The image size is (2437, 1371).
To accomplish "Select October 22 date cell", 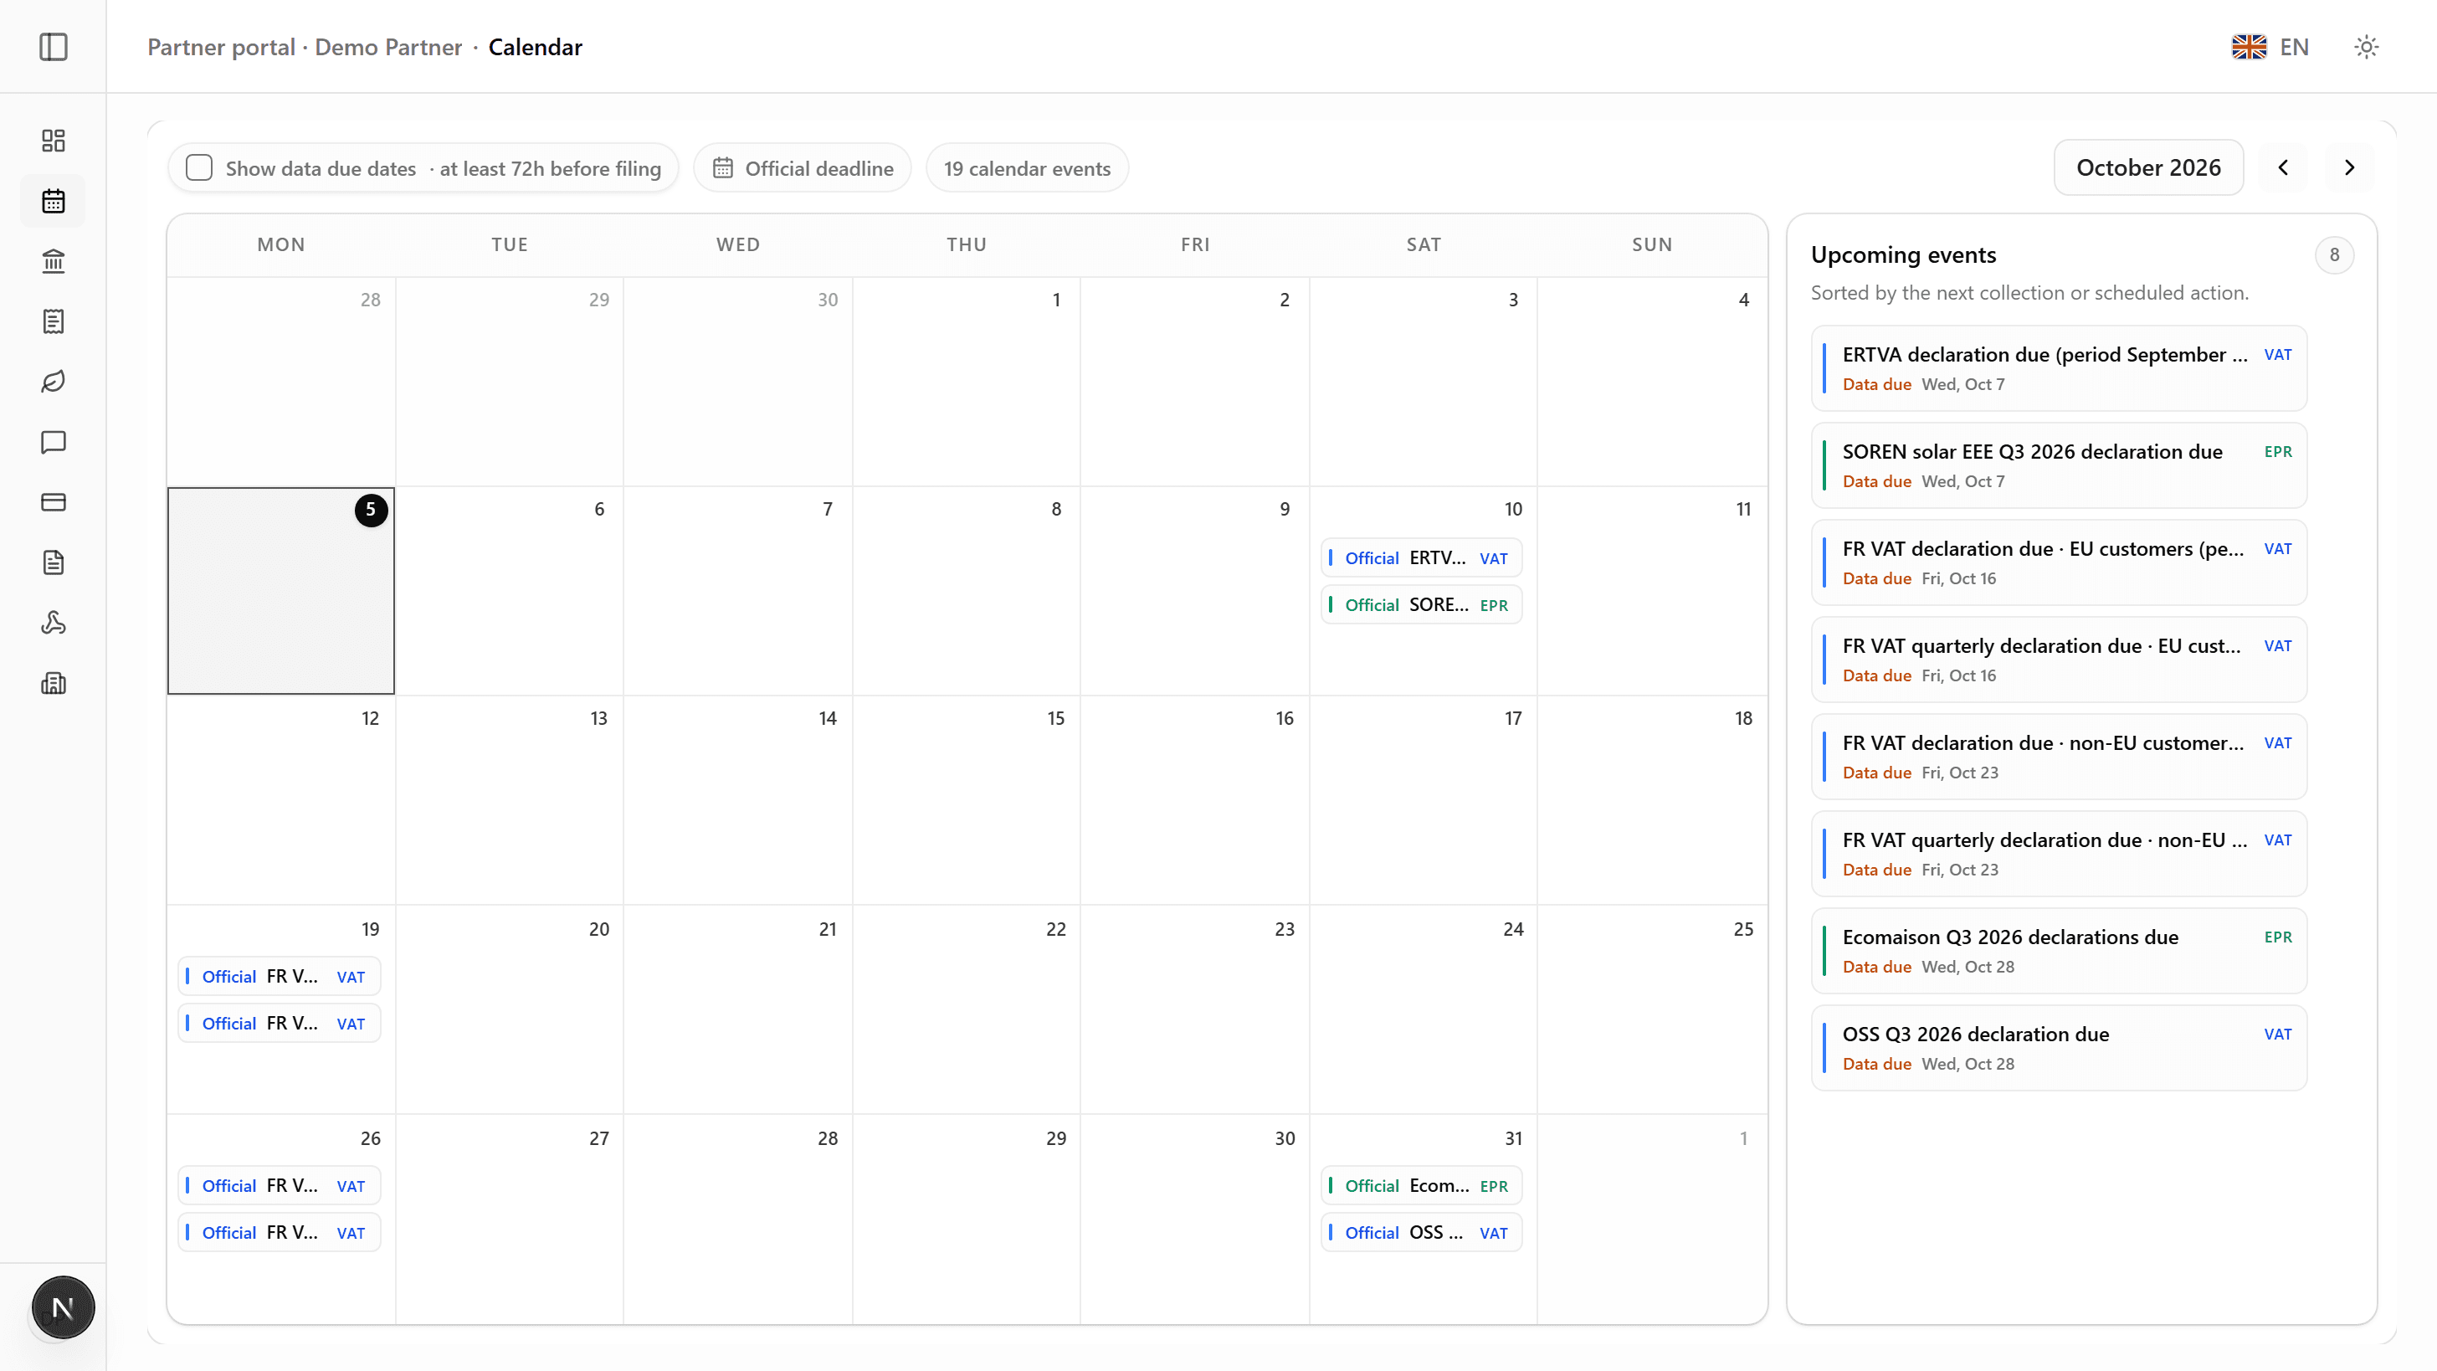I will click(x=966, y=1009).
